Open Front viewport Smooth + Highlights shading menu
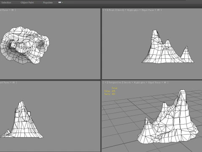202x152 pixels. pyautogui.click(x=128, y=10)
